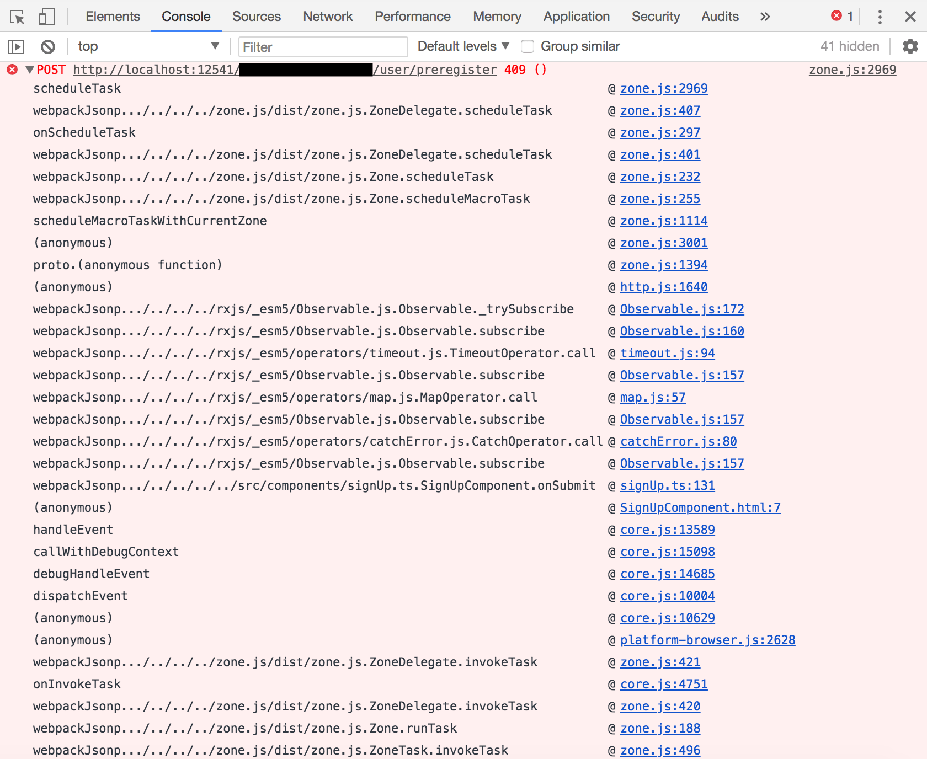Select the inspect element cursor icon
The image size is (927, 759).
18,17
